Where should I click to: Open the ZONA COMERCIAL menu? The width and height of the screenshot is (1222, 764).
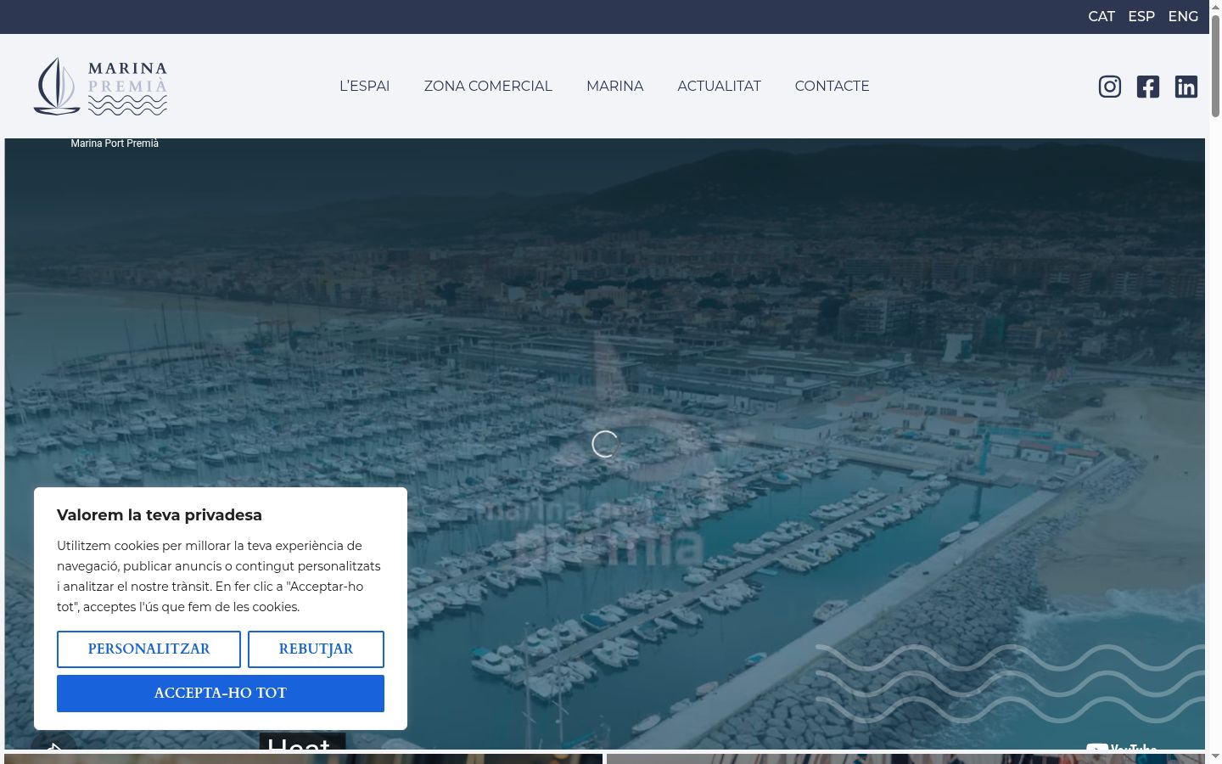tap(488, 86)
